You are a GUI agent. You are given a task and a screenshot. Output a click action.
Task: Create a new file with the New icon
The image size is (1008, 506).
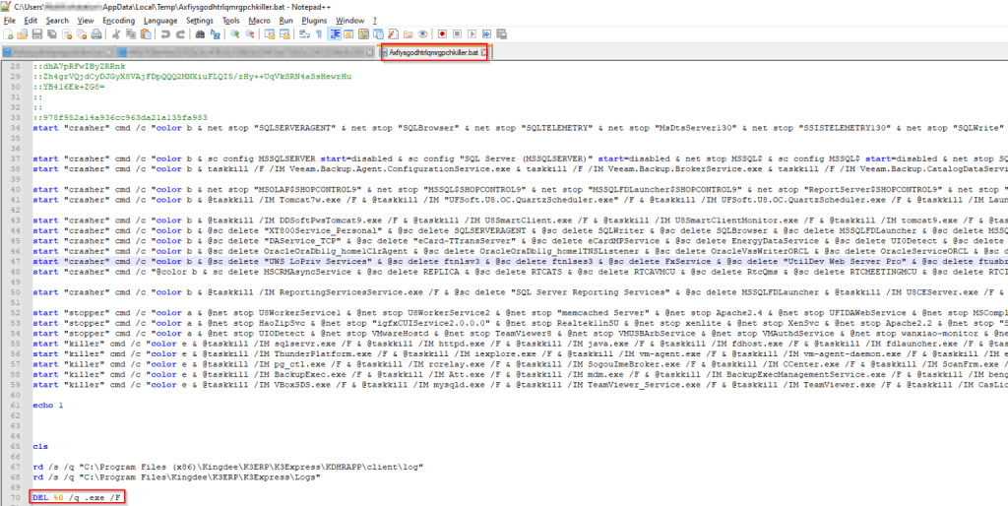[10, 34]
